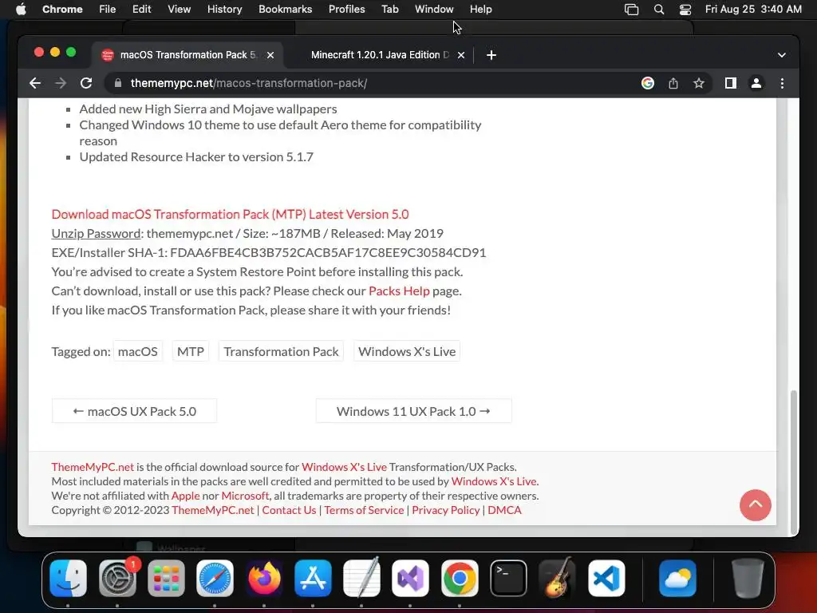Viewport: 817px width, 613px height.
Task: Go back to the previous page
Action: 35,83
